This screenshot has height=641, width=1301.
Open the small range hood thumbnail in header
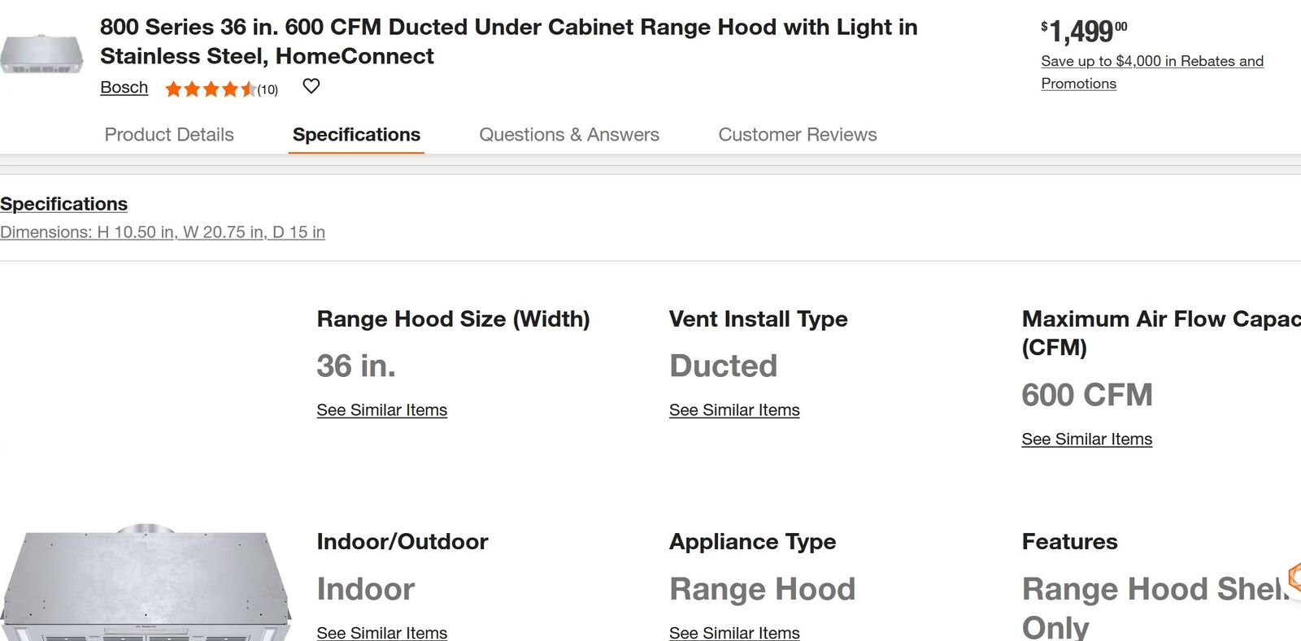[x=41, y=55]
